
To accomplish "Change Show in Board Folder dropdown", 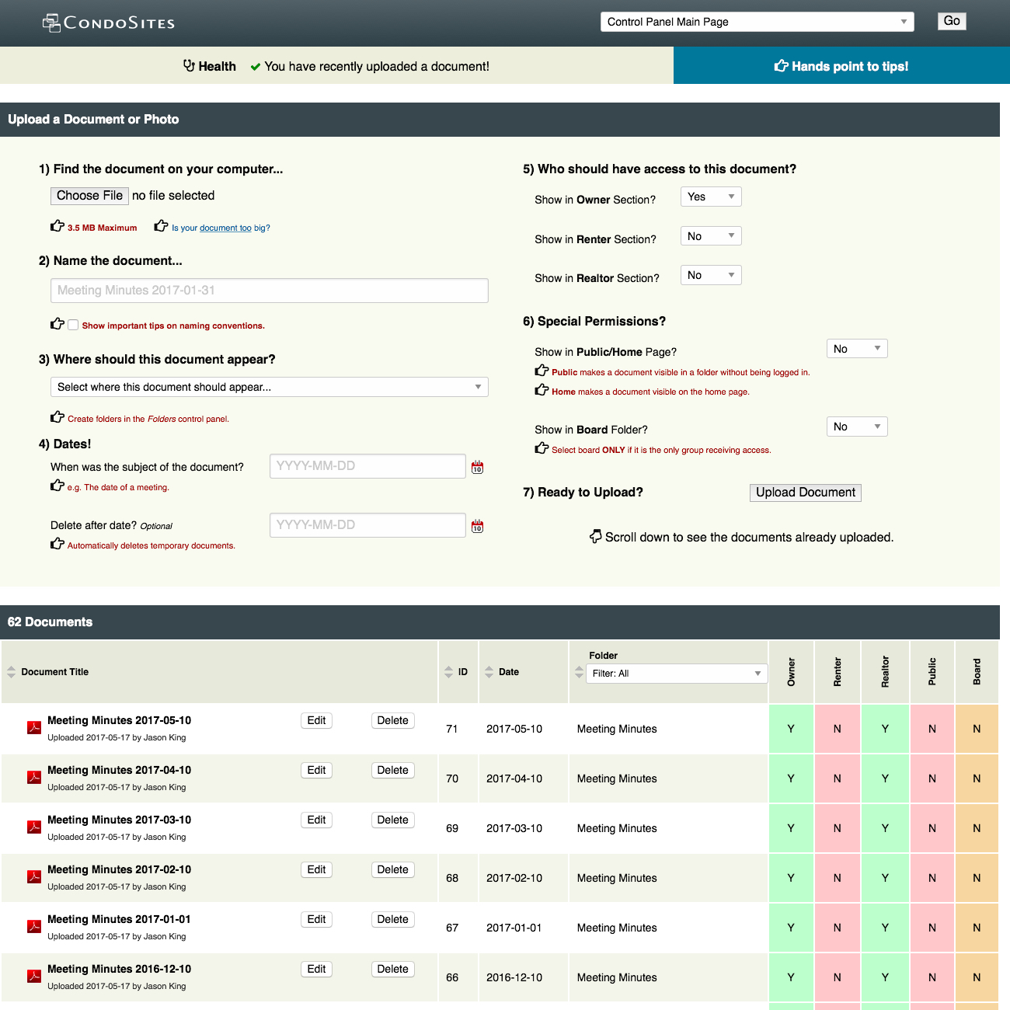I will coord(856,427).
